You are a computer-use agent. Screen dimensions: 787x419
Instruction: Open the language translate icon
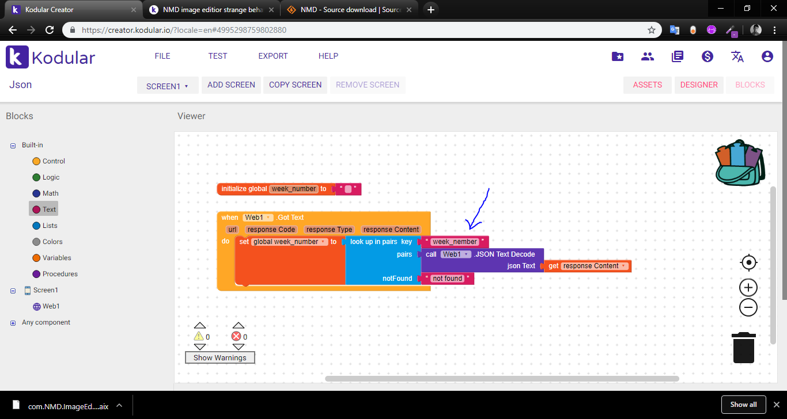[x=737, y=56]
